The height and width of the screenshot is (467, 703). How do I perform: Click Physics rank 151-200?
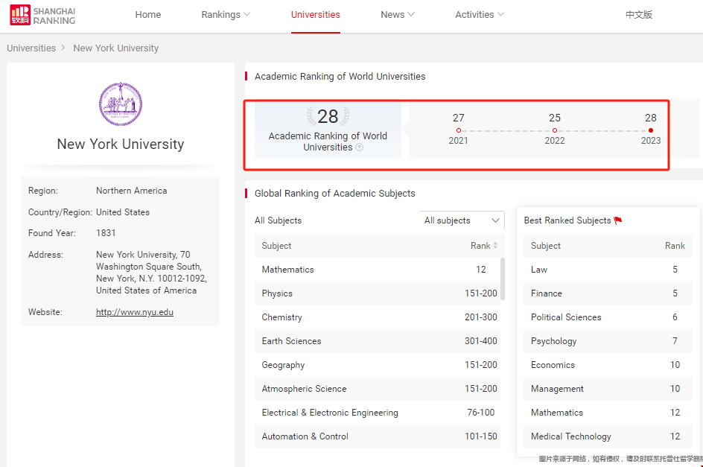480,293
